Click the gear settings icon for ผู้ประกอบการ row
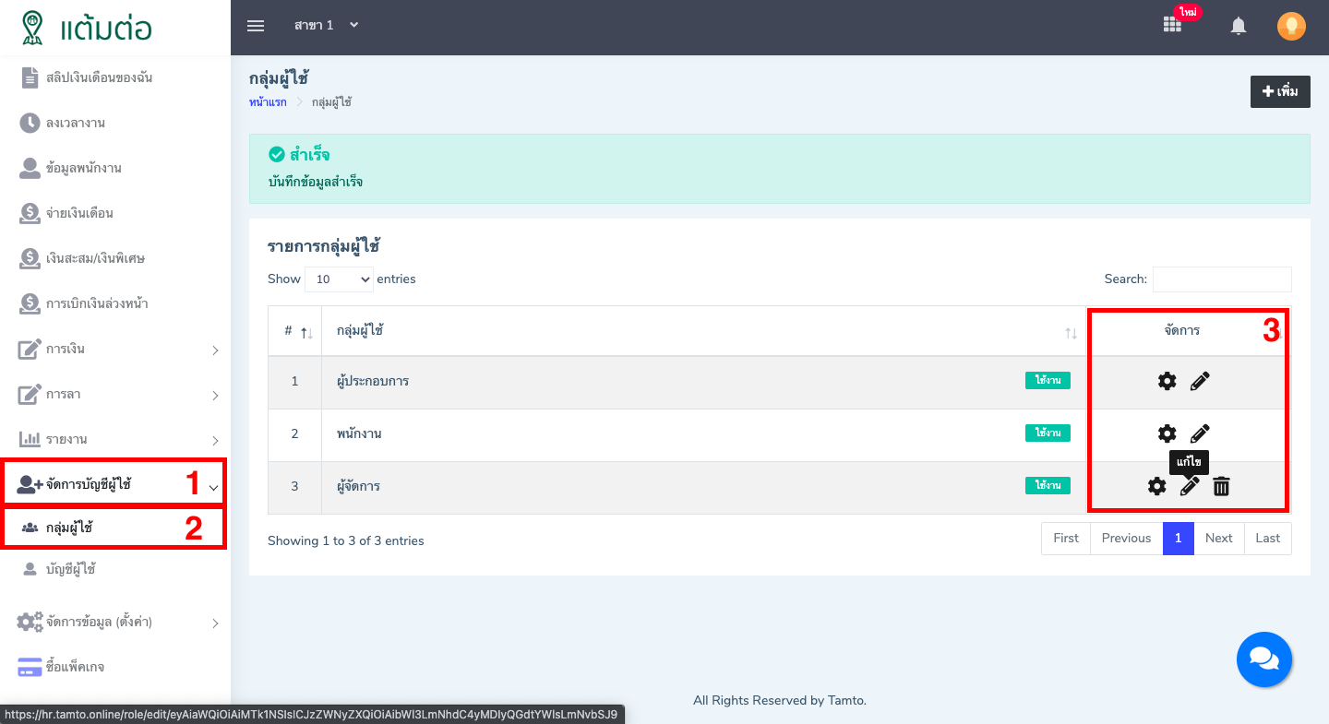 [x=1167, y=382]
